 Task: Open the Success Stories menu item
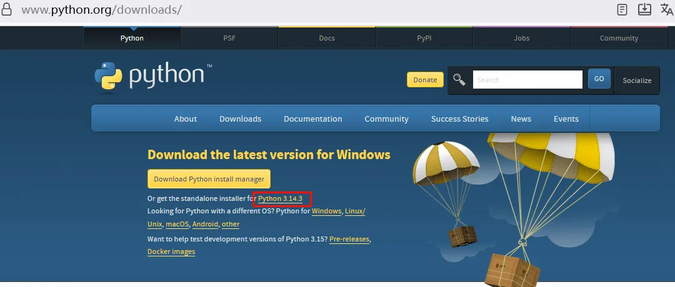pyautogui.click(x=460, y=119)
